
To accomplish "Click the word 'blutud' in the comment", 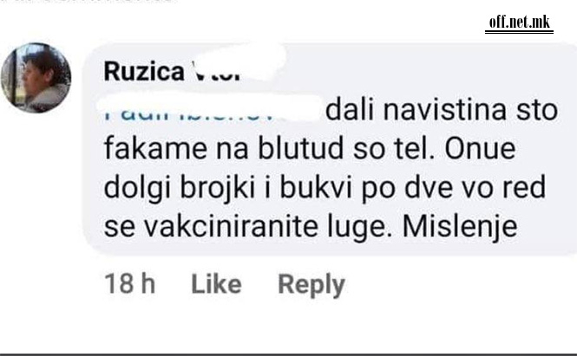I will (300, 148).
